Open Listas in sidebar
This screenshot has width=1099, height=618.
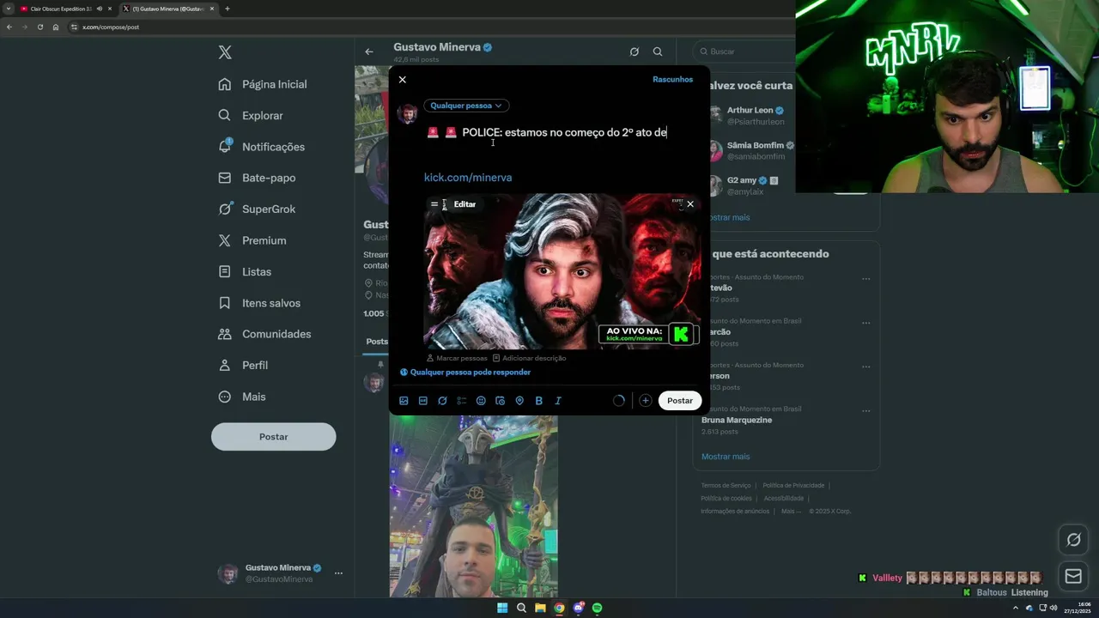point(245,271)
